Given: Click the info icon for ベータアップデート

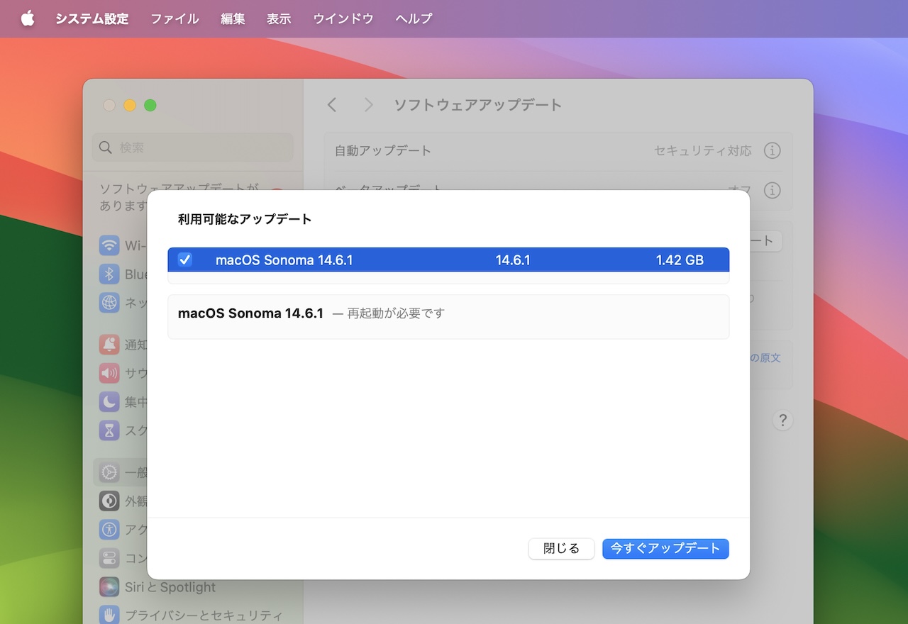Looking at the screenshot, I should (772, 190).
